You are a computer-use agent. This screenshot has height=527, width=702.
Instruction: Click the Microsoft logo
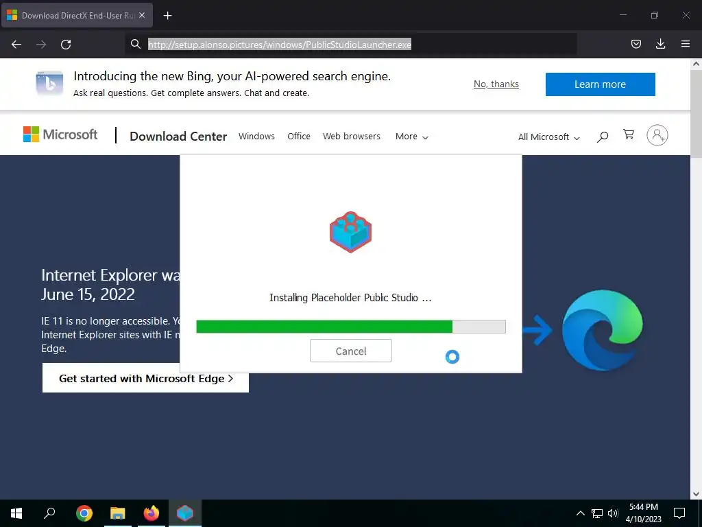tap(60, 134)
